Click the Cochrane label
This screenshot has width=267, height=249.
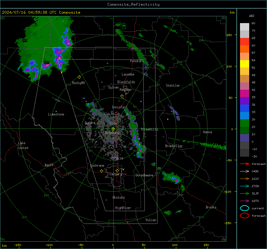click(x=97, y=166)
